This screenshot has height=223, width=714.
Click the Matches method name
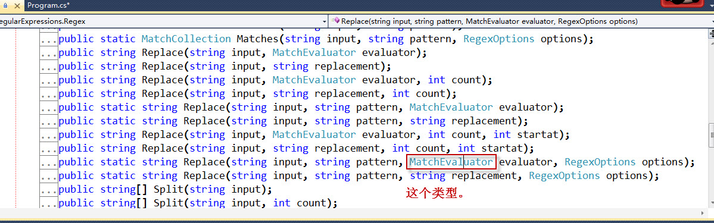coord(258,39)
